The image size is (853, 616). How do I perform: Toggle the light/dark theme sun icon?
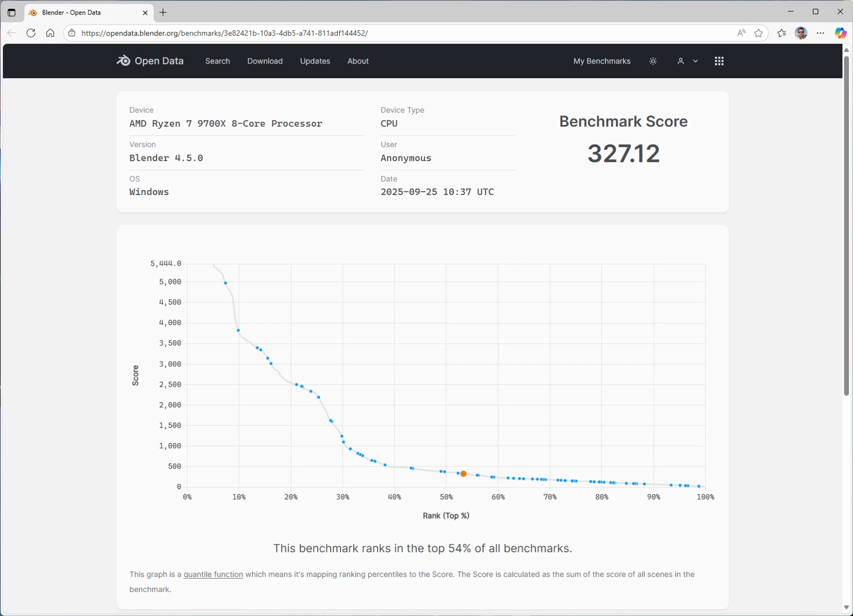point(653,61)
